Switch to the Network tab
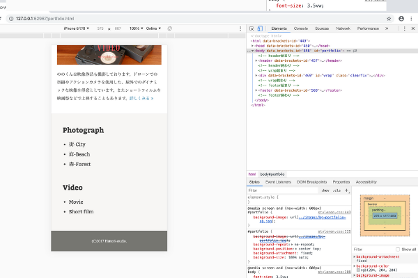 (x=343, y=28)
